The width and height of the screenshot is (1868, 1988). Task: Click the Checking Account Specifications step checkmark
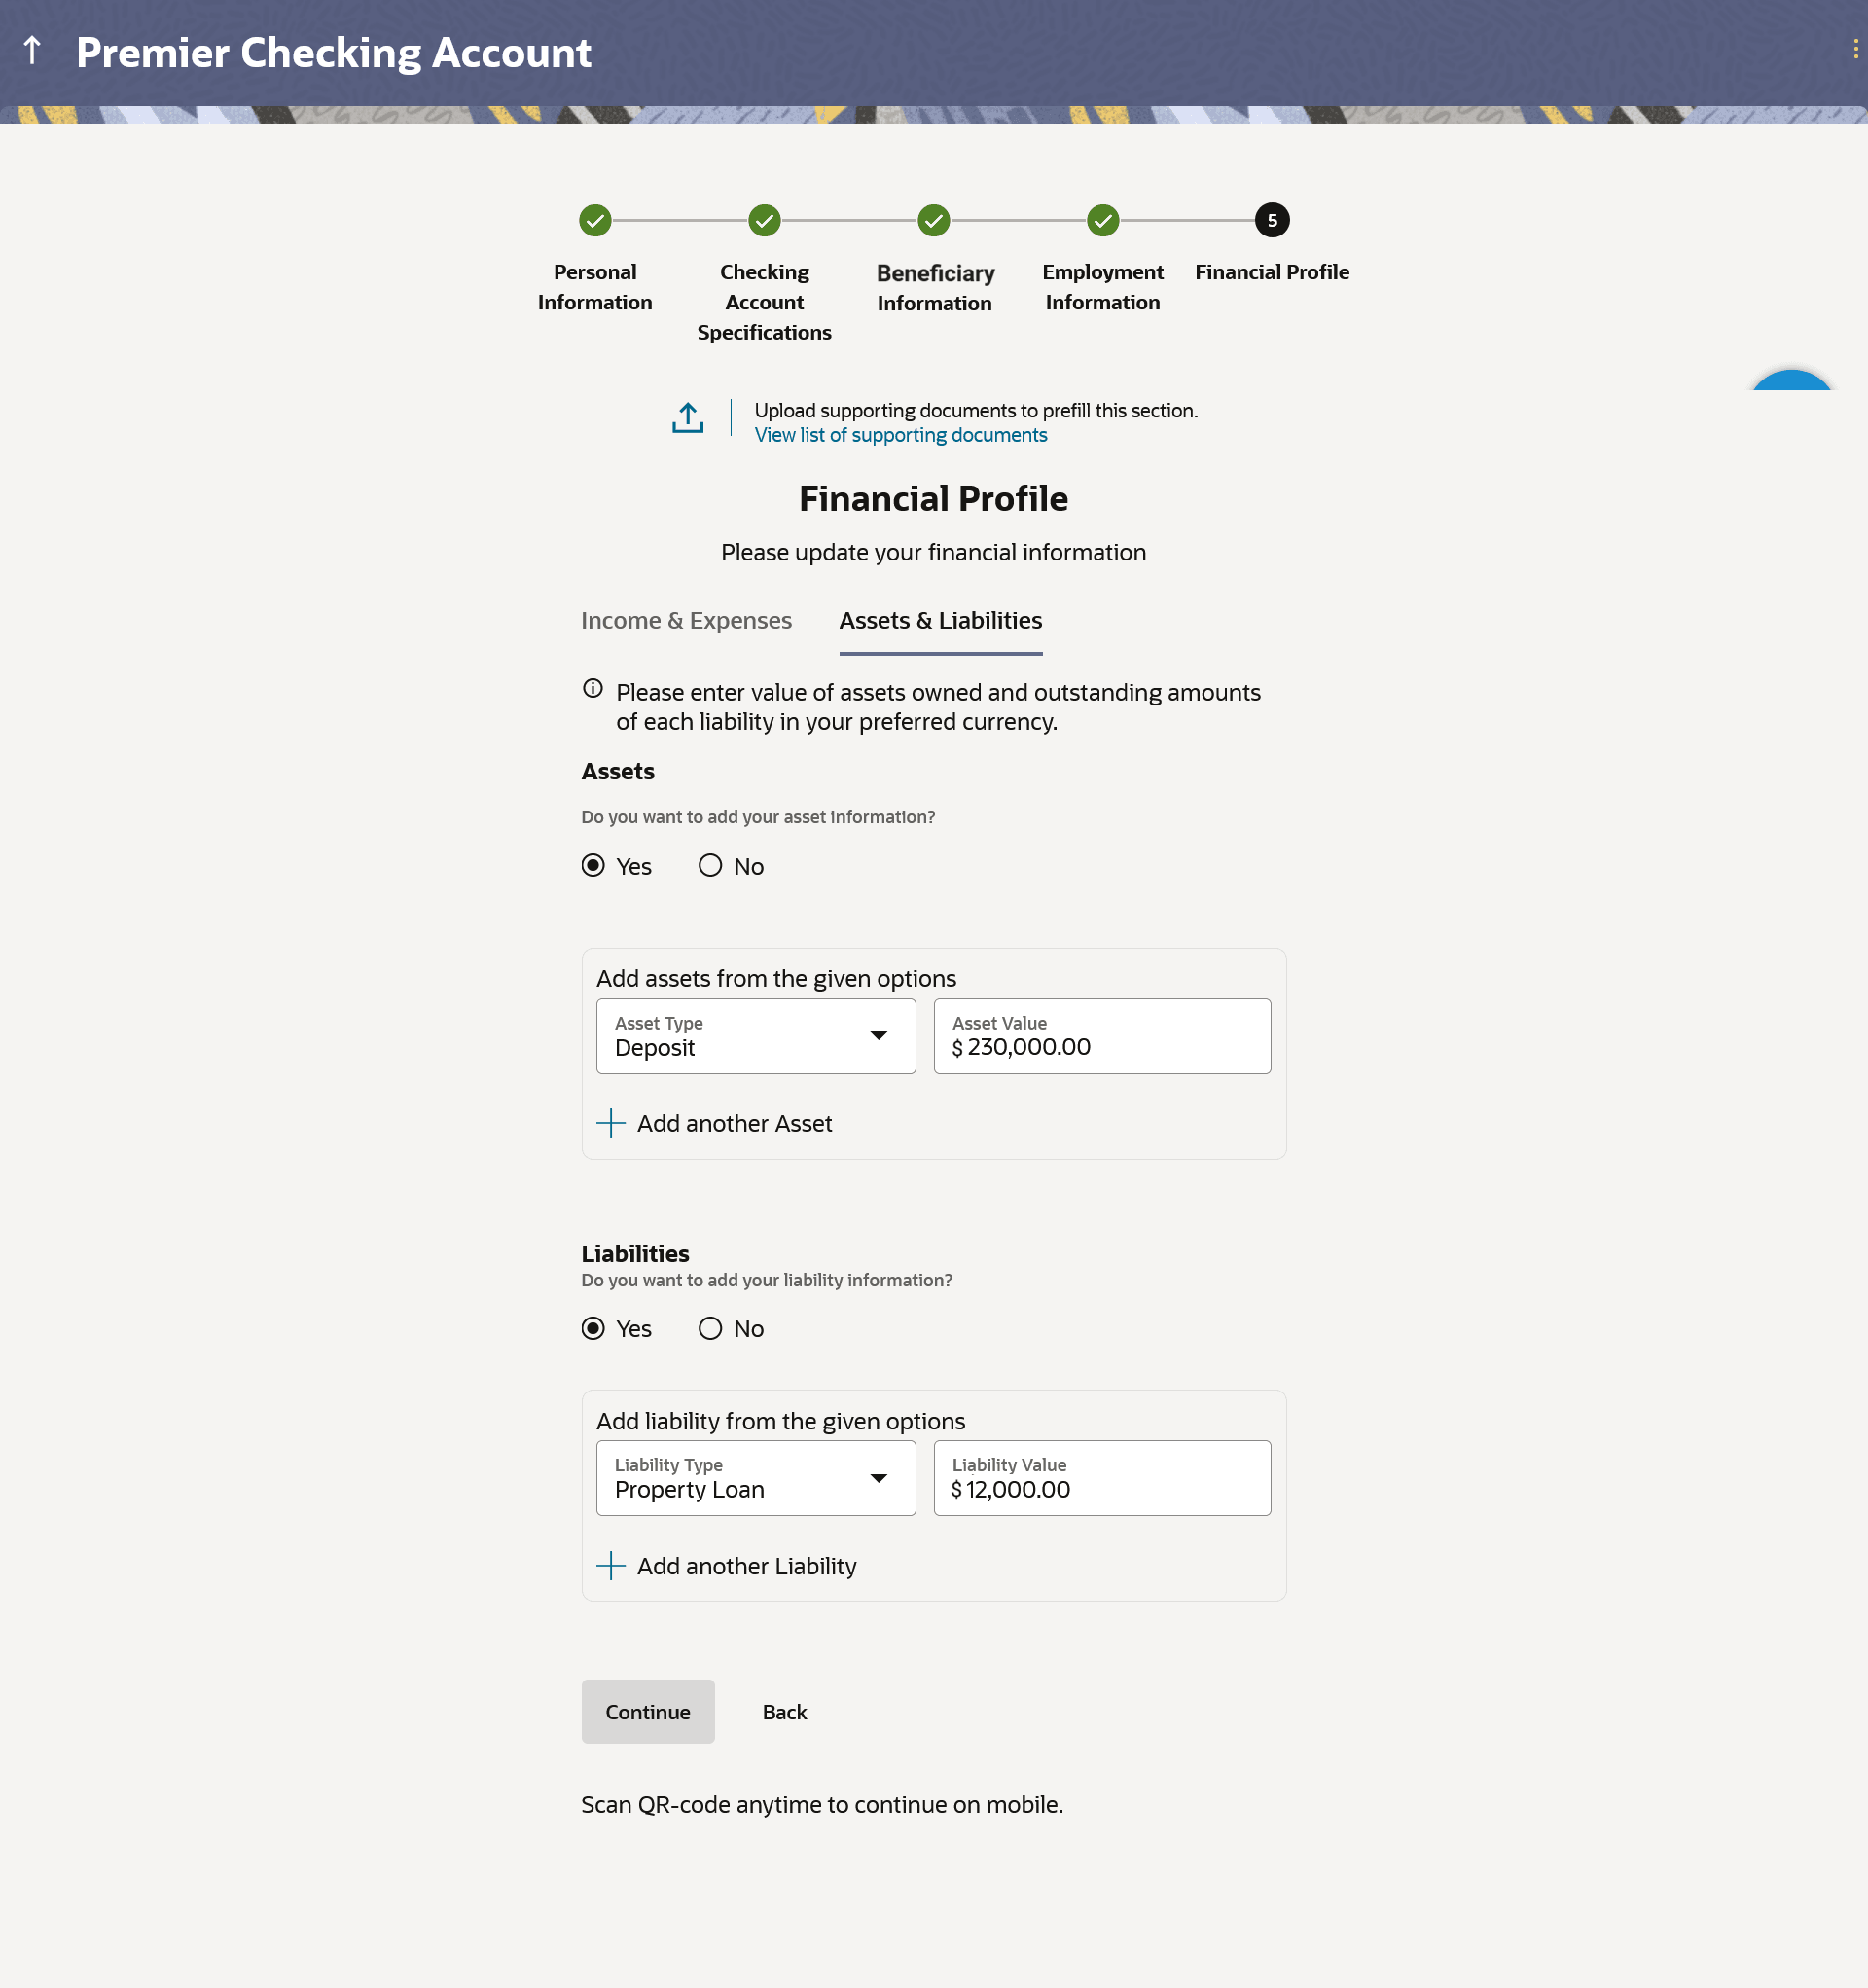click(764, 220)
